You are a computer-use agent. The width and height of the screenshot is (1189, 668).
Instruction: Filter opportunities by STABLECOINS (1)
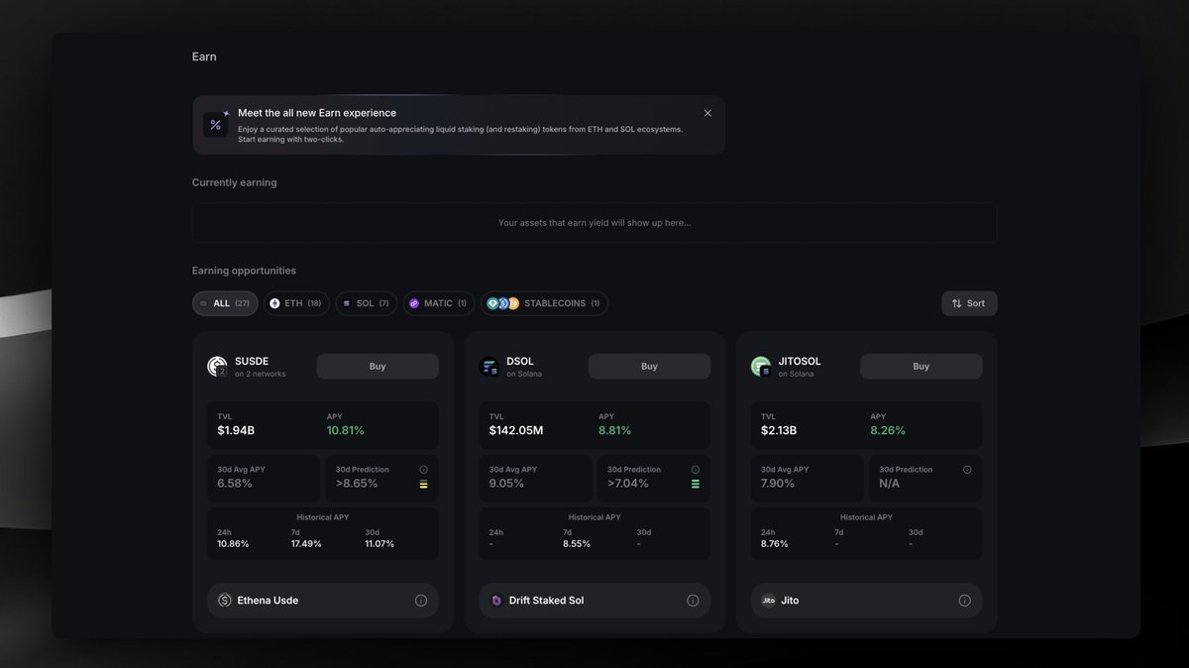[544, 303]
